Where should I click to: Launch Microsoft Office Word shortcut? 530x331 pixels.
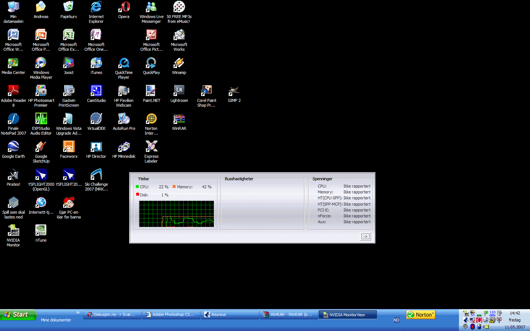13,40
